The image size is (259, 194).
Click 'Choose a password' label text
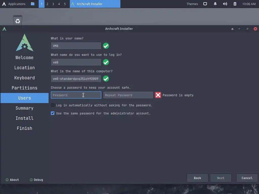pos(91,88)
